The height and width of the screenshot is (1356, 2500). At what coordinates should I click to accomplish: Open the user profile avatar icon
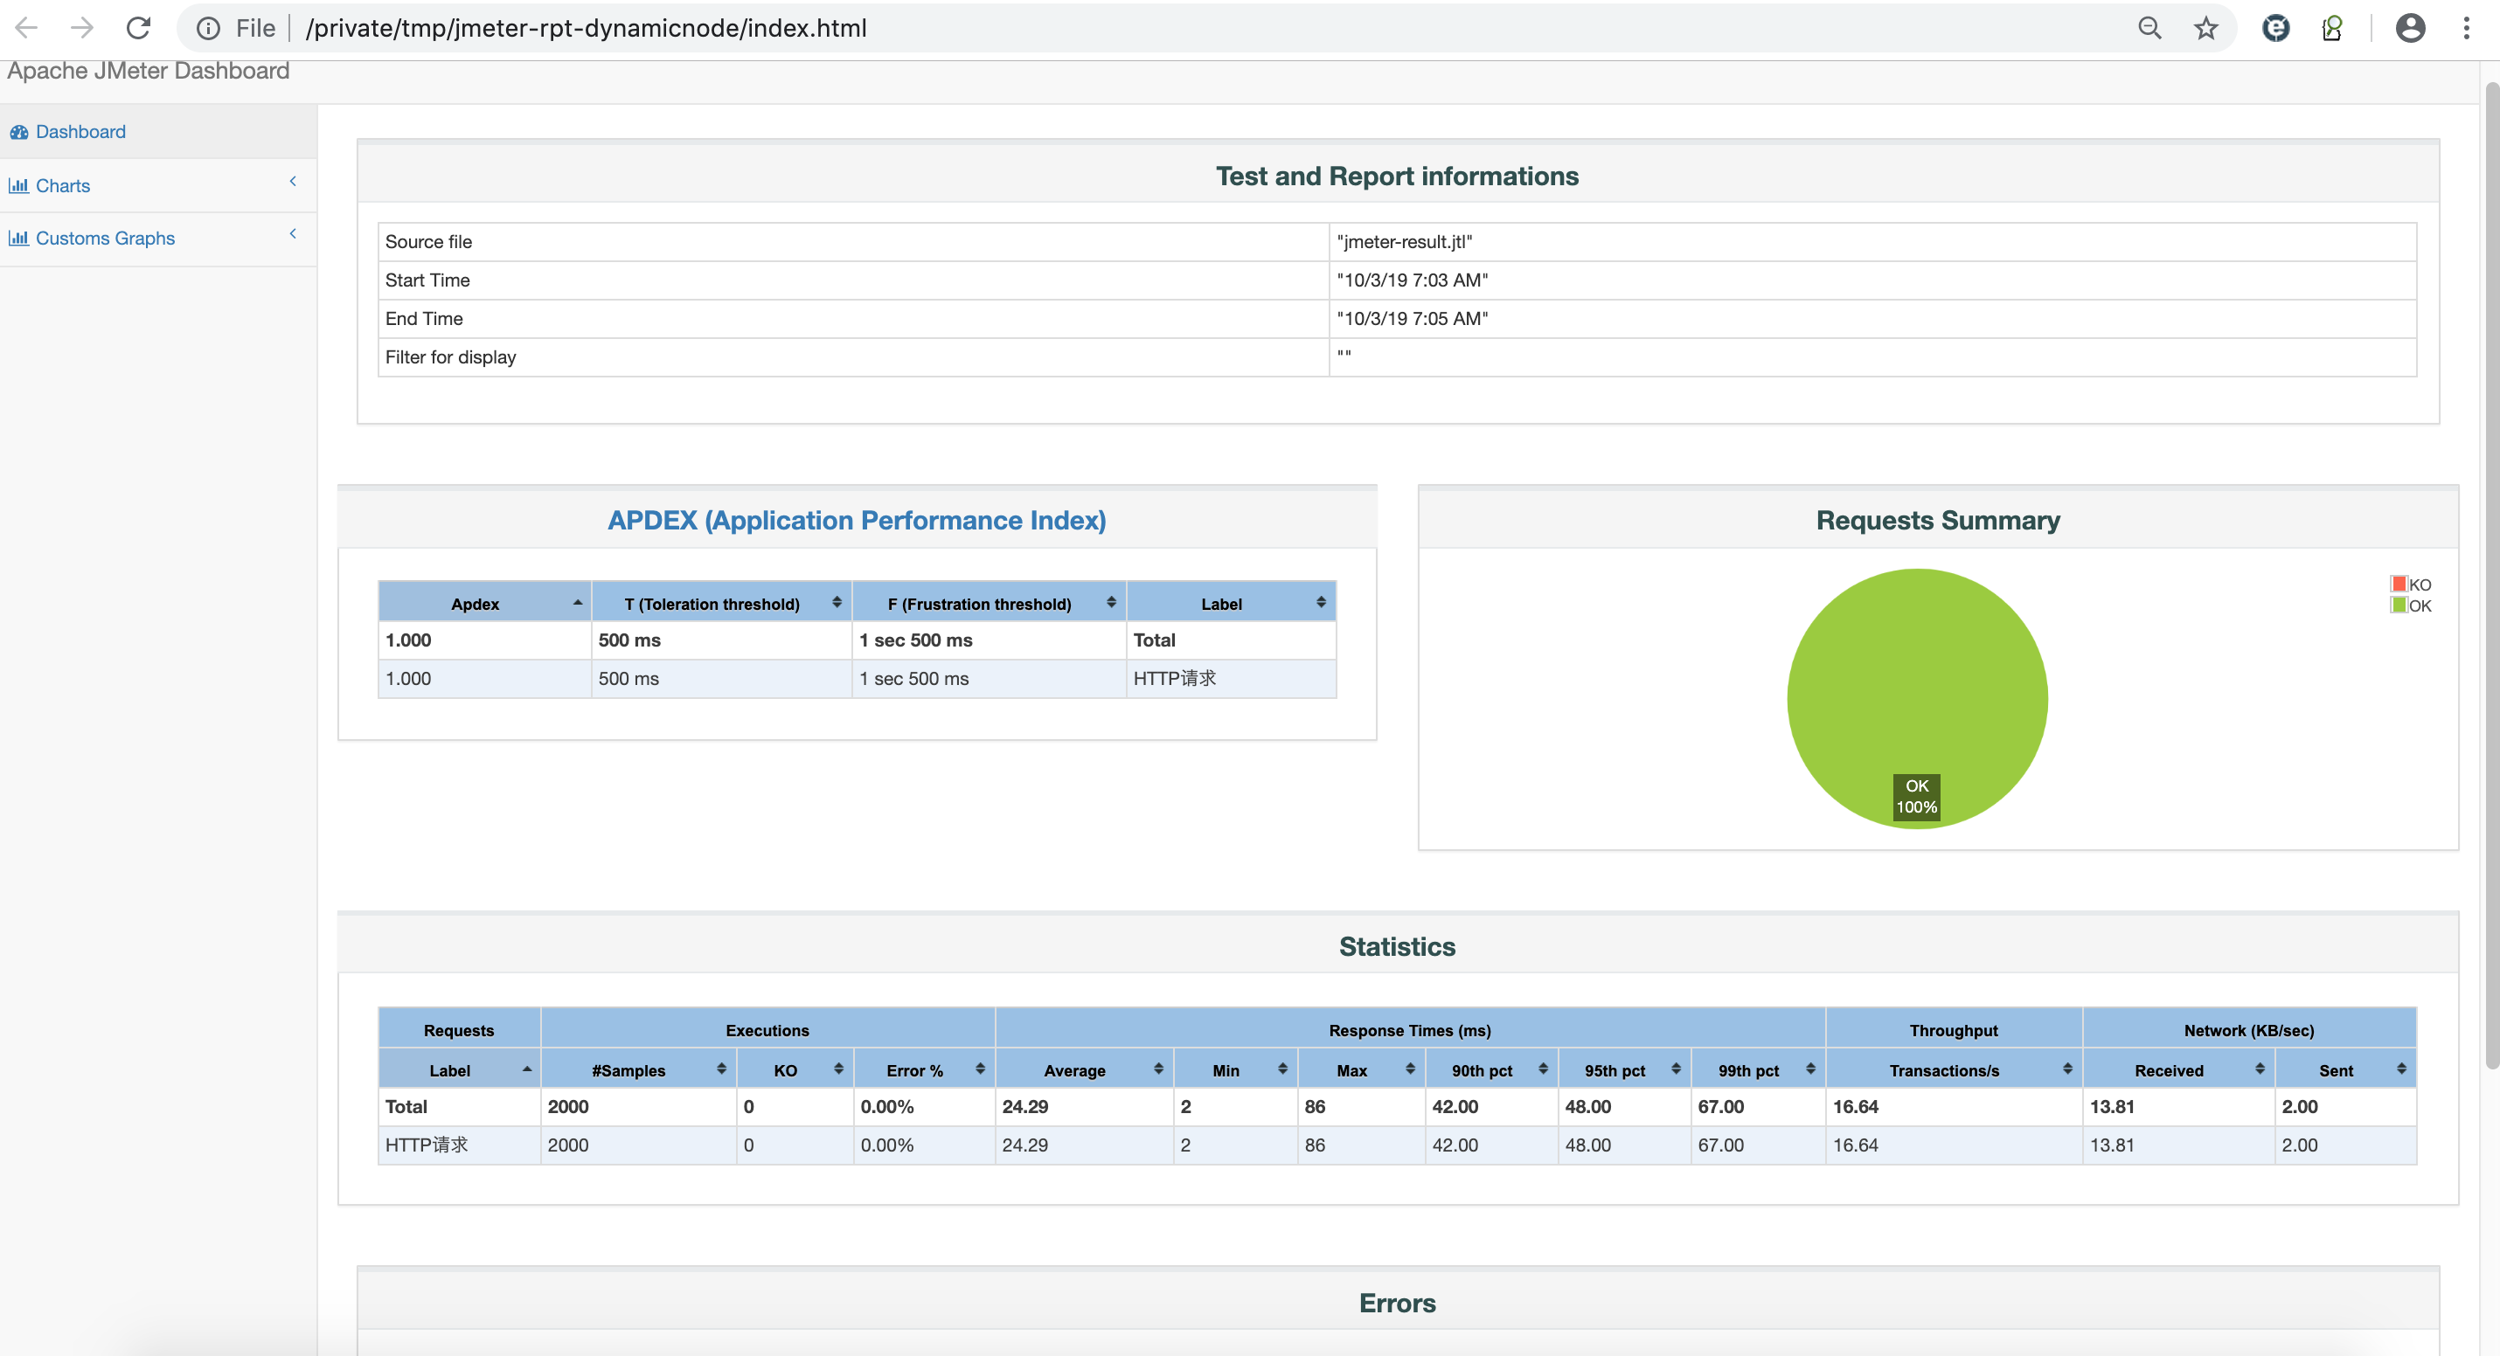(x=2410, y=28)
